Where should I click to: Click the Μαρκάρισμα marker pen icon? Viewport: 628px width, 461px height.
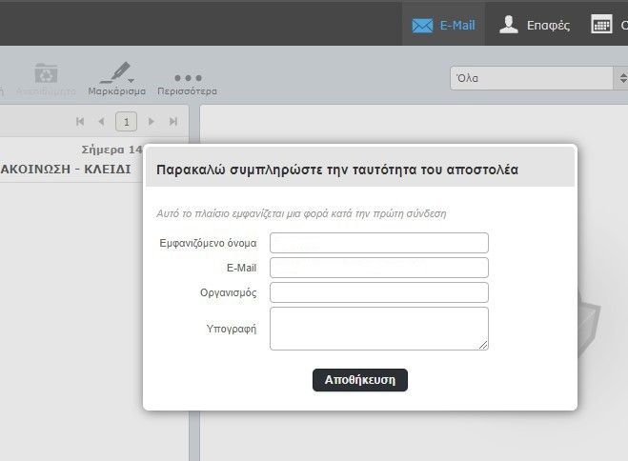(x=116, y=74)
